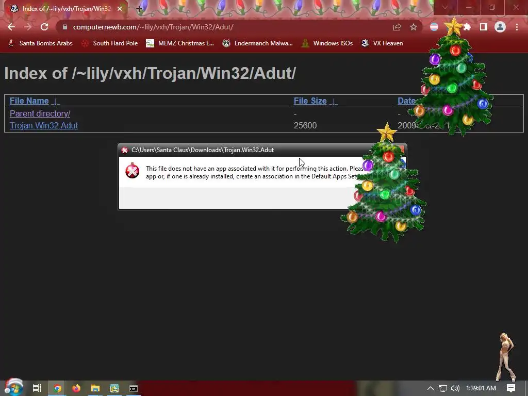The image size is (528, 396).
Task: Sort listing by File Name
Action: tap(29, 101)
